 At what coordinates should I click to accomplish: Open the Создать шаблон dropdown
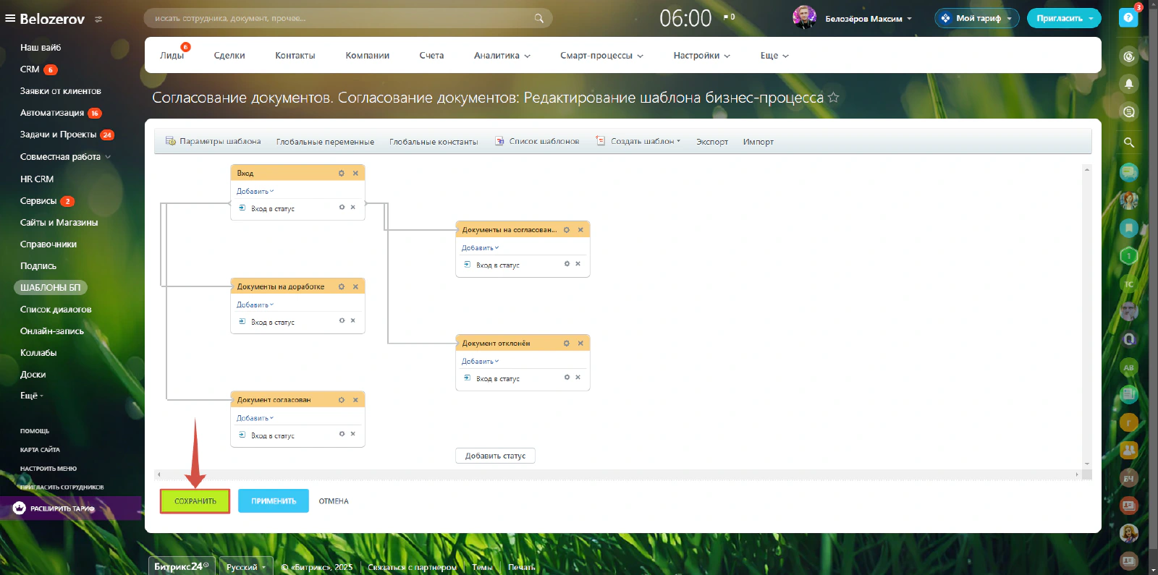click(x=638, y=141)
